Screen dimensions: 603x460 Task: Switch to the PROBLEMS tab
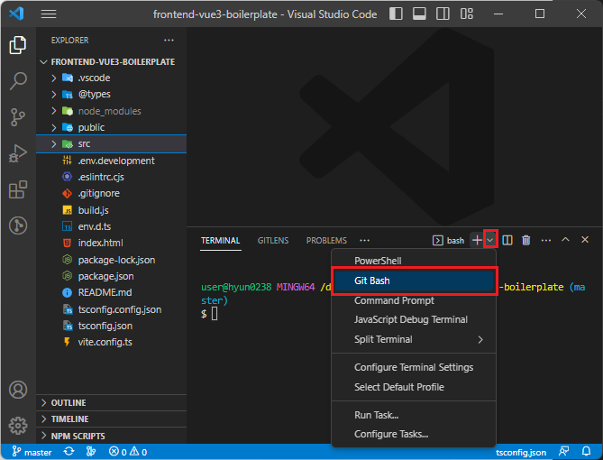(326, 241)
